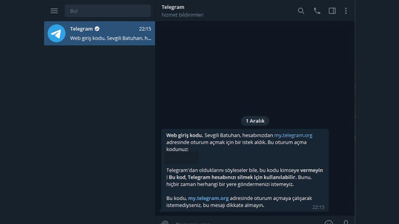399x224 pixels.
Task: Open my.telegram.org link in last paragraph
Action: (208, 198)
